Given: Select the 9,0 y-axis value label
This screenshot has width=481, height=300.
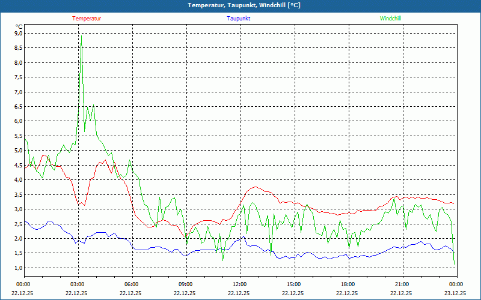Looking at the screenshot, I should [18, 34].
